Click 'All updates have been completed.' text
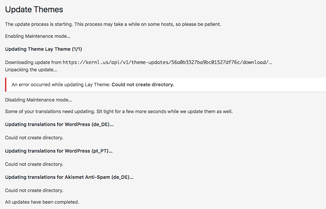This screenshot has width=326, height=209. click(42, 202)
